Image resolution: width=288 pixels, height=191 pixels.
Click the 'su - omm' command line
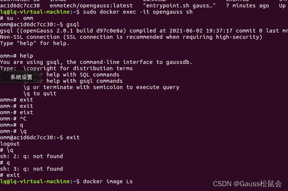(17, 18)
